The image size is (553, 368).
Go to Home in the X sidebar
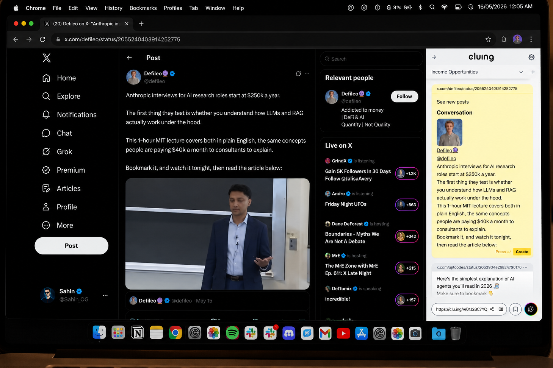pyautogui.click(x=59, y=78)
